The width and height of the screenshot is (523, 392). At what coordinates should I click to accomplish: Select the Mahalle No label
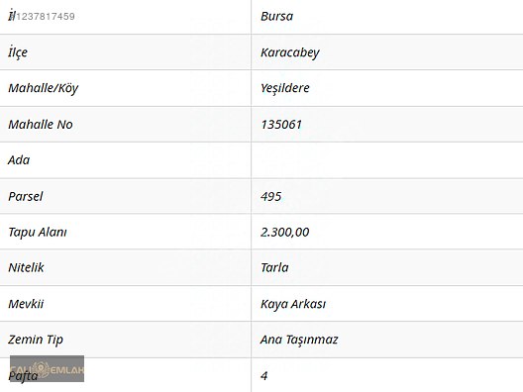[x=41, y=125]
